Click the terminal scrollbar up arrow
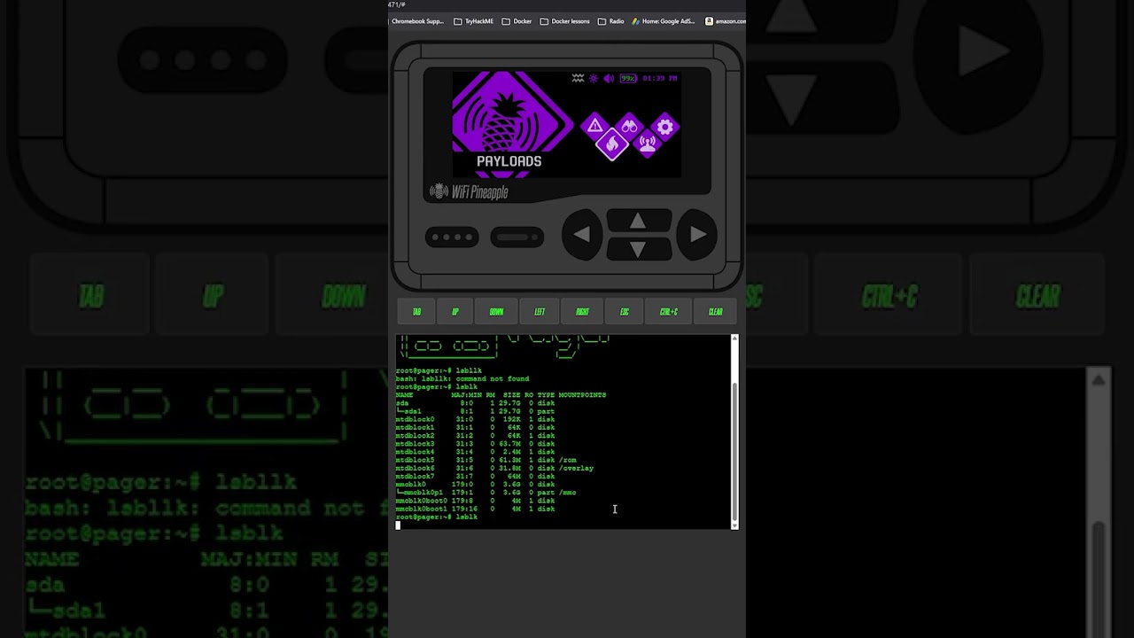Screen dimensions: 1134x638 tap(734, 338)
